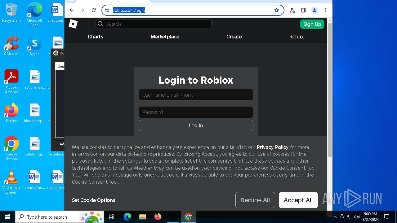Open the Recycle Bin desktop icon
The width and height of the screenshot is (397, 223).
pos(11,13)
